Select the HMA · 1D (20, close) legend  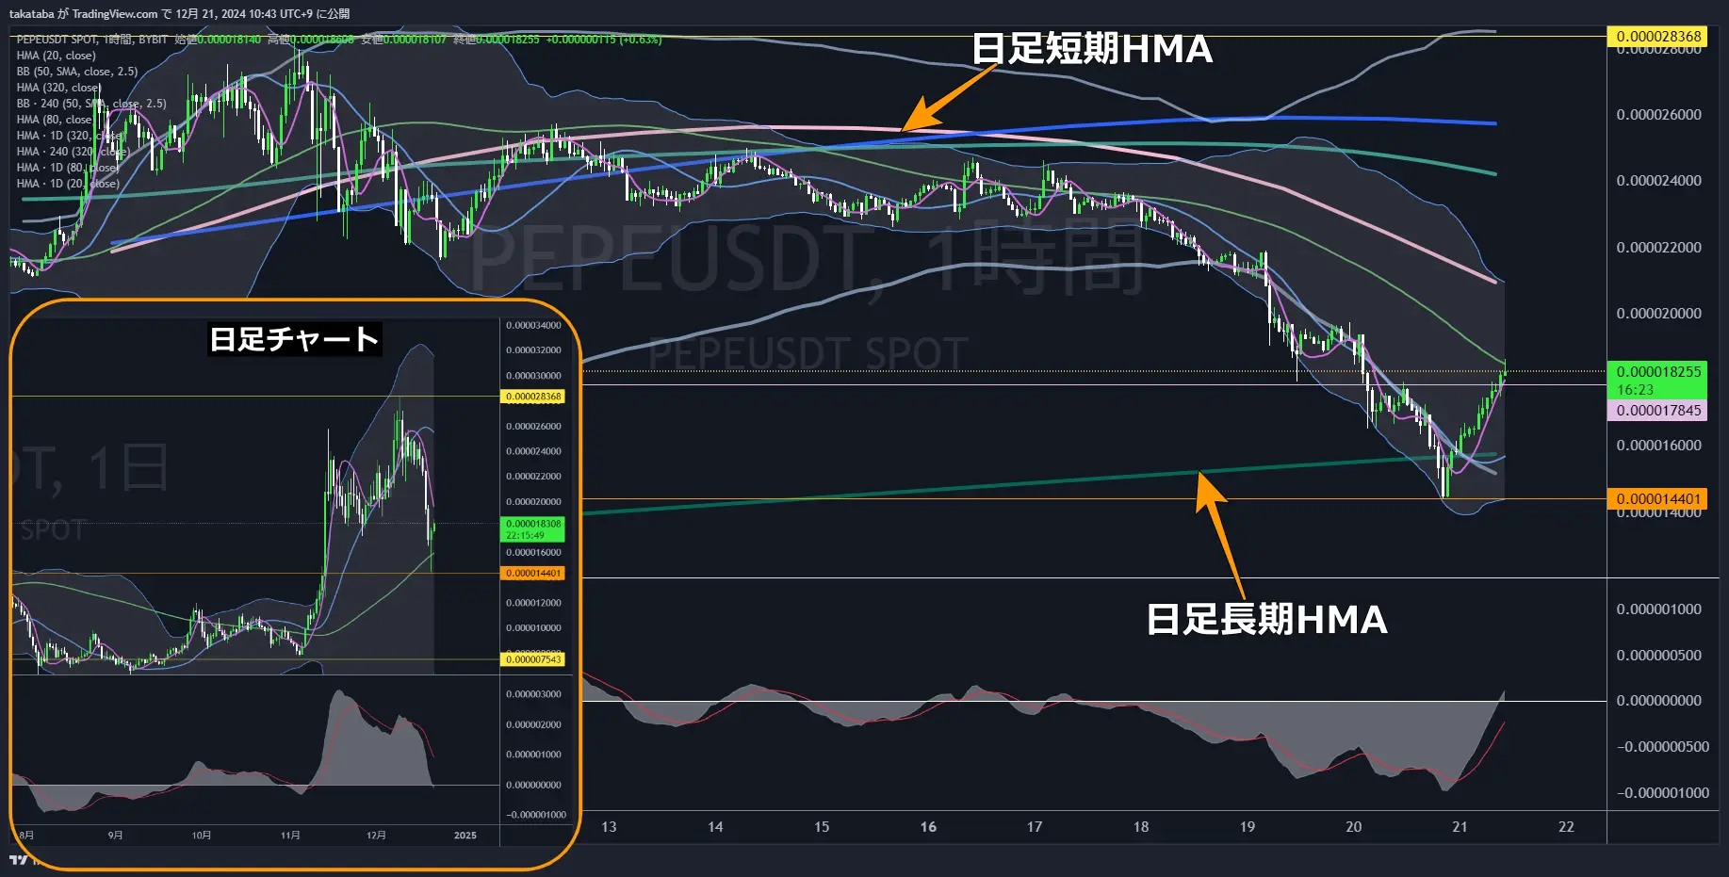pyautogui.click(x=68, y=184)
